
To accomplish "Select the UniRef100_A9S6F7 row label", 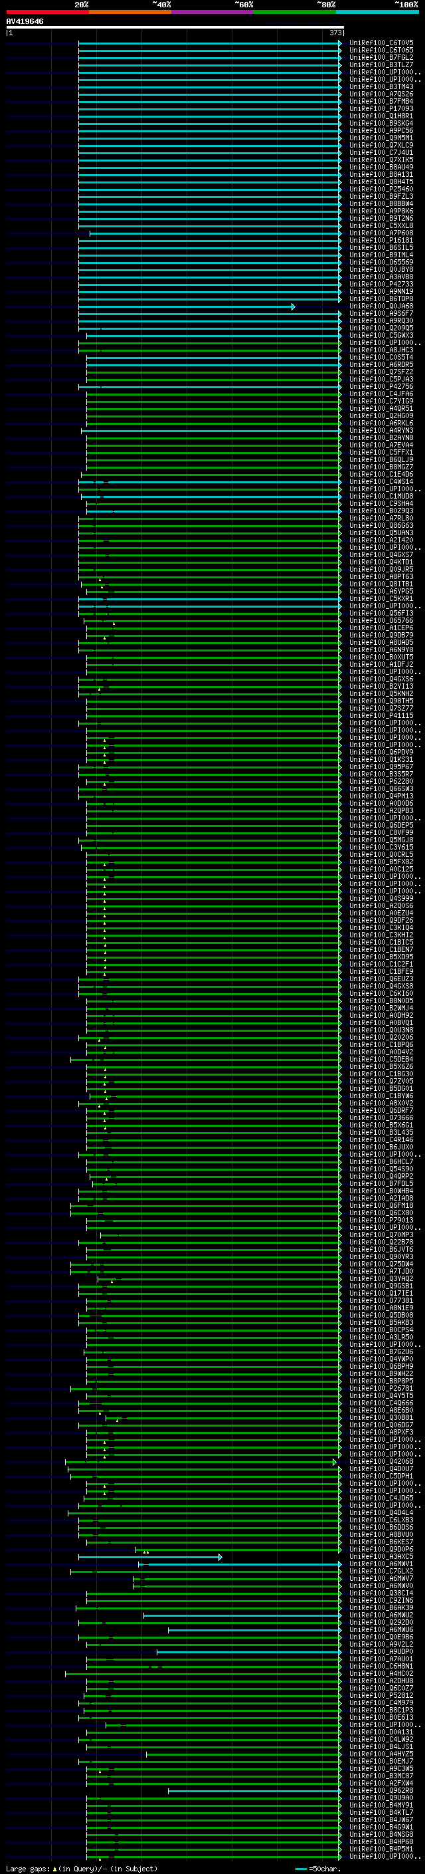I will [381, 314].
